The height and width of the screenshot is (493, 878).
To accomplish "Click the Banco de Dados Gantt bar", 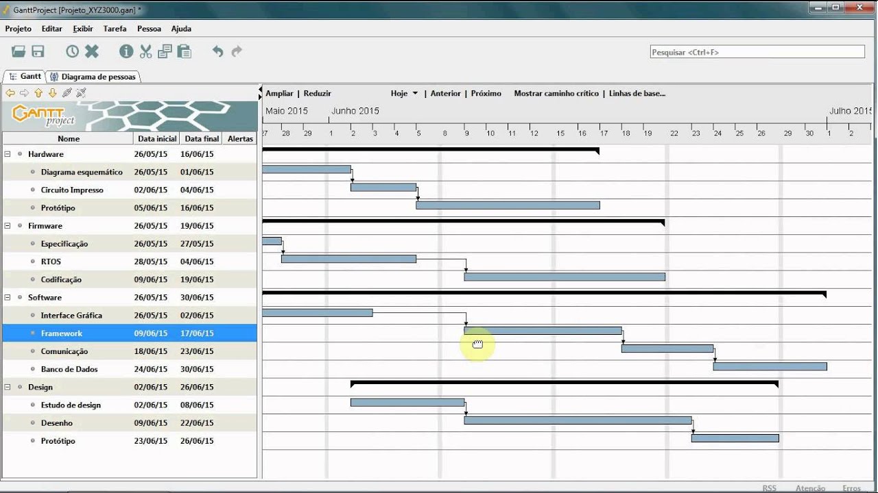I will click(770, 366).
